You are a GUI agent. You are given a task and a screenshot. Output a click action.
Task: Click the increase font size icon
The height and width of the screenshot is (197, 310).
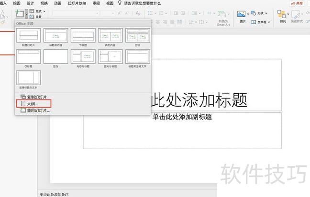pyautogui.click(x=120, y=13)
